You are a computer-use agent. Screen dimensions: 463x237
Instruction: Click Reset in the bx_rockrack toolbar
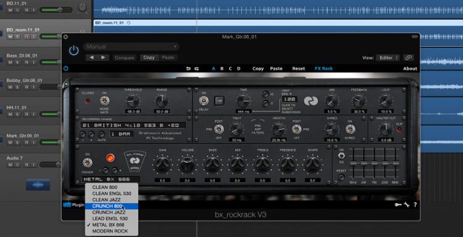click(299, 68)
